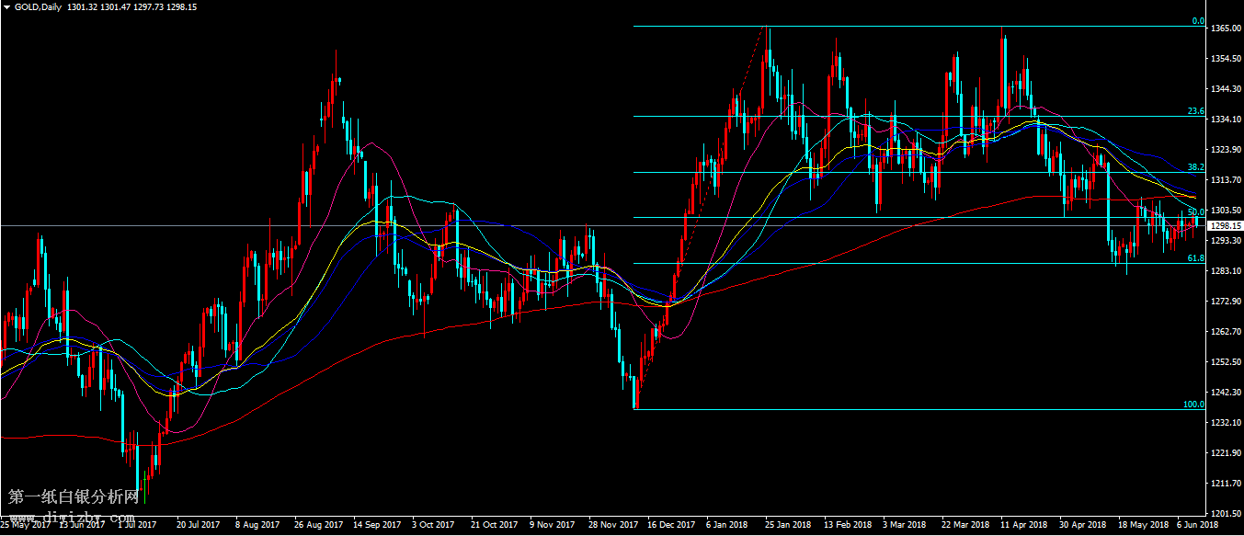Click the Chinese watermark text 第一纸白银分析网
Screen dimensions: 1244x536
pyautogui.click(x=74, y=497)
